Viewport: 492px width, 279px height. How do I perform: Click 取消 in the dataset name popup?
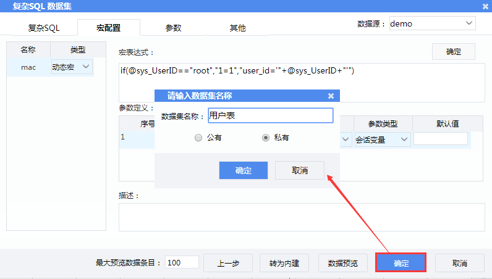[299, 170]
